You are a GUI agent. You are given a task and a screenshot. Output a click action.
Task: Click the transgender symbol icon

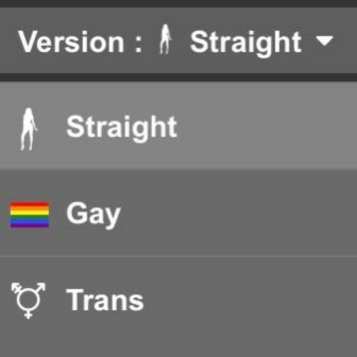coord(29,301)
